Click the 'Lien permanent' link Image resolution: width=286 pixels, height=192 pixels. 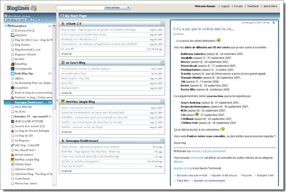coord(216,151)
